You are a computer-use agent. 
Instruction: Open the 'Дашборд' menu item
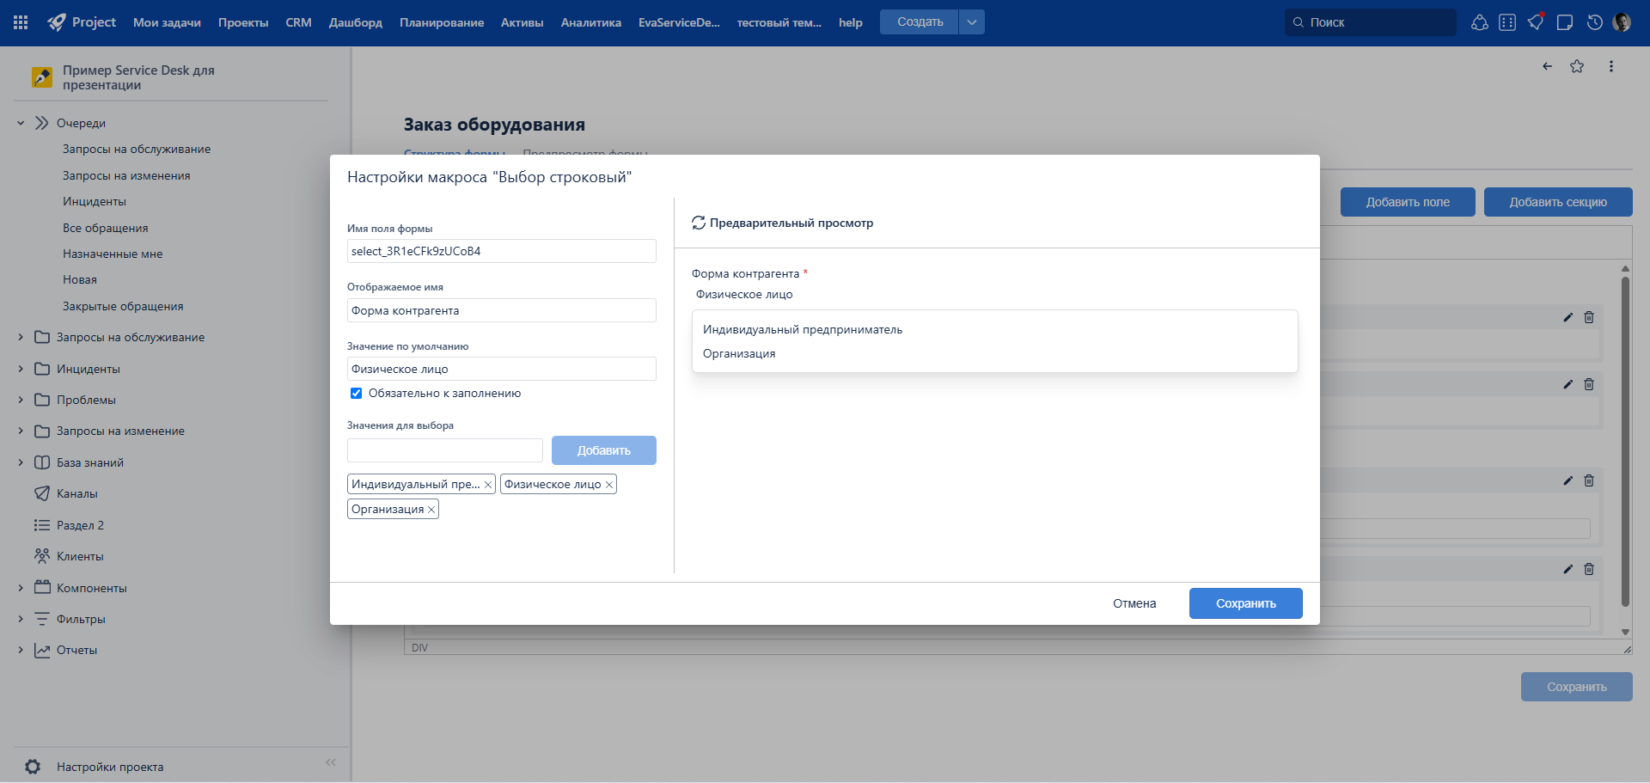(x=355, y=22)
